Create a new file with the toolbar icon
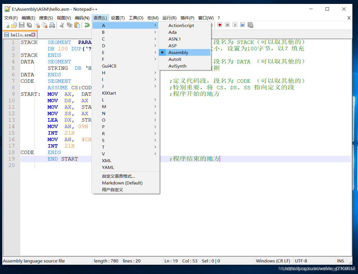The width and height of the screenshot is (358, 274). [x=6, y=25]
